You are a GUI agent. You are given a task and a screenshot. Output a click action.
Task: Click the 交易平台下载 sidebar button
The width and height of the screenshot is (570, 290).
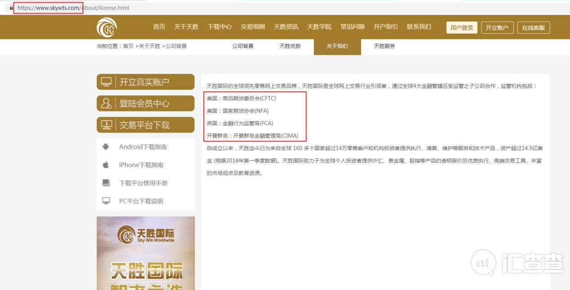[x=146, y=125]
